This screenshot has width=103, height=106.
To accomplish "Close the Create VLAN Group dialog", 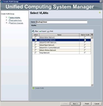I will click(101, 1).
